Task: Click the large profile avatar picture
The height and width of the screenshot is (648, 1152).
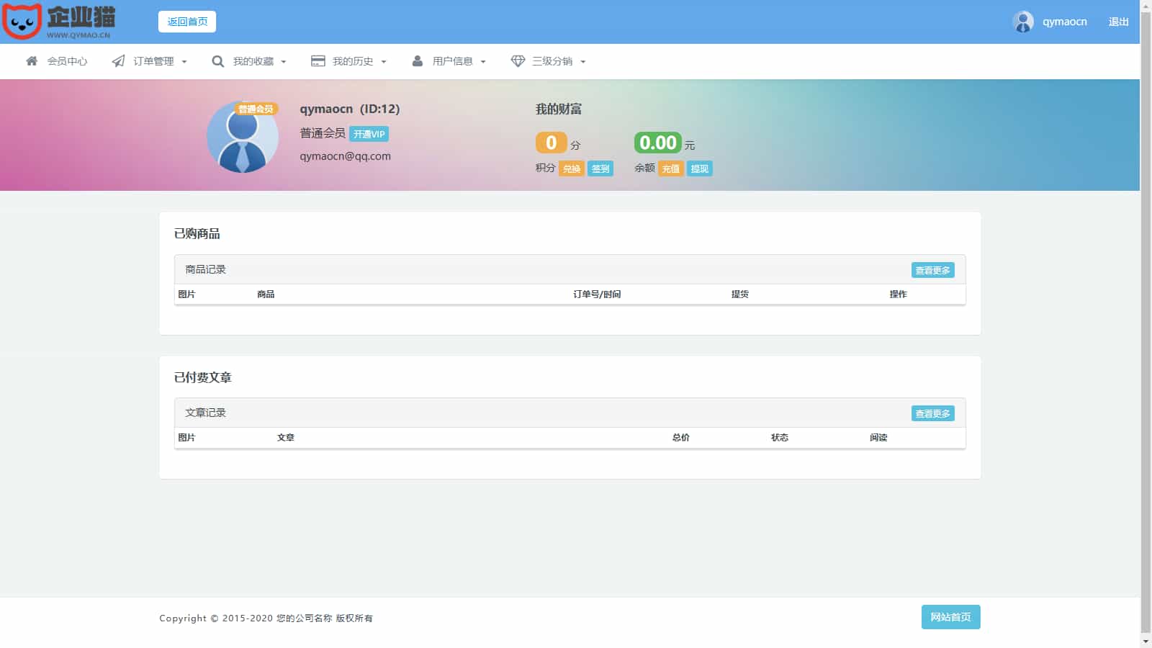Action: 243,137
